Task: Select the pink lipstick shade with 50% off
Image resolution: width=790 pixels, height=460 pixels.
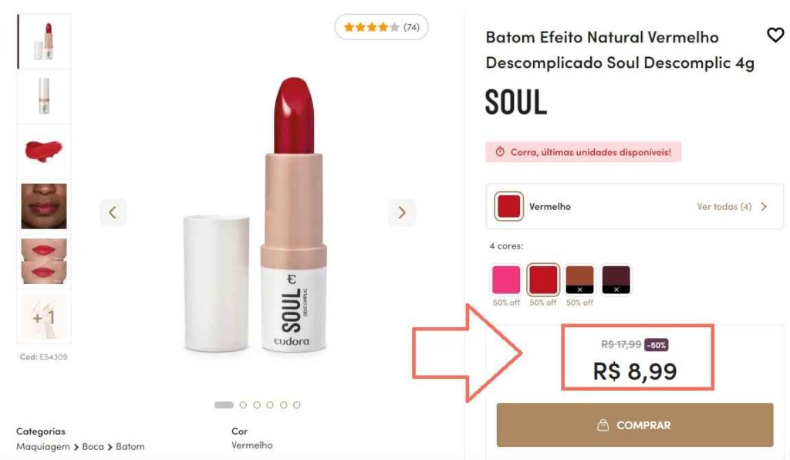Action: coord(505,279)
